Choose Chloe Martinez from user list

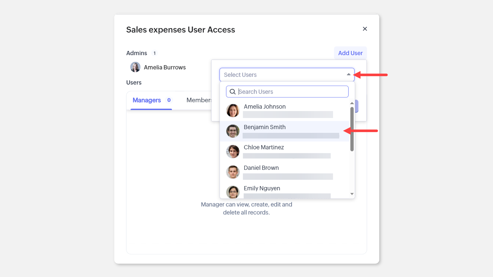pos(264,147)
